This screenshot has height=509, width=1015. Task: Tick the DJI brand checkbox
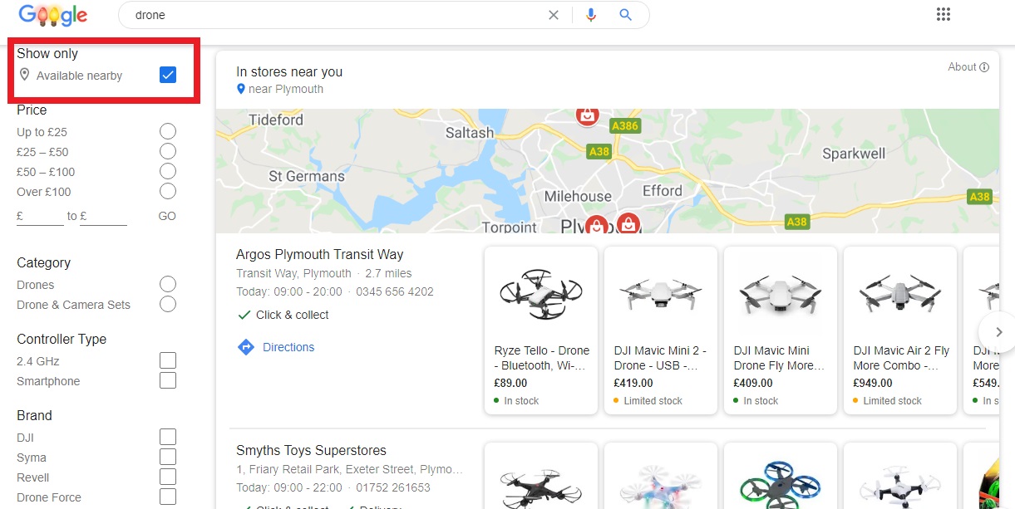[x=168, y=437]
